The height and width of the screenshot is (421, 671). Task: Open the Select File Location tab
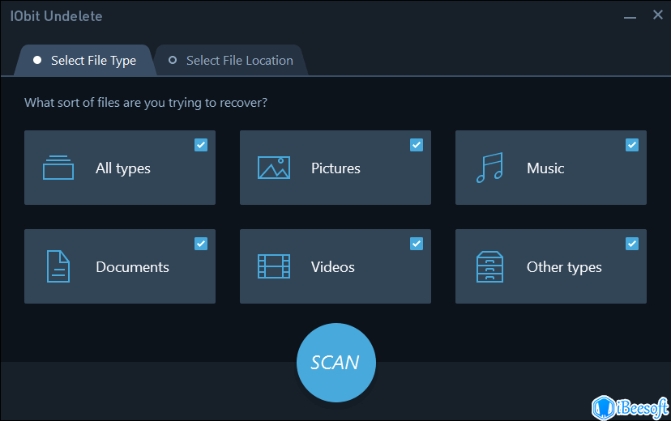(x=231, y=60)
